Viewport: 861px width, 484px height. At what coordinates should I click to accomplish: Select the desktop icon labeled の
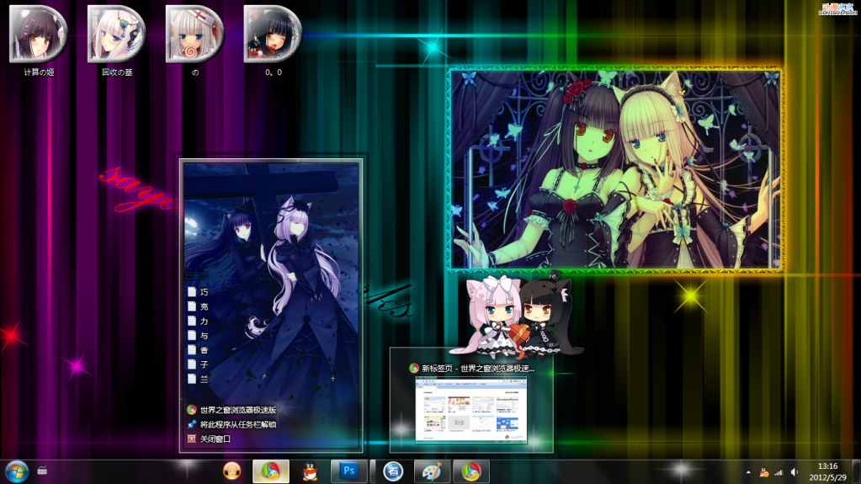click(x=194, y=35)
